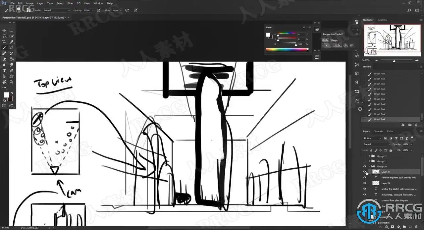Click Grids tab in Perspective Tools
Screen dimensions: 424x230
[325, 40]
